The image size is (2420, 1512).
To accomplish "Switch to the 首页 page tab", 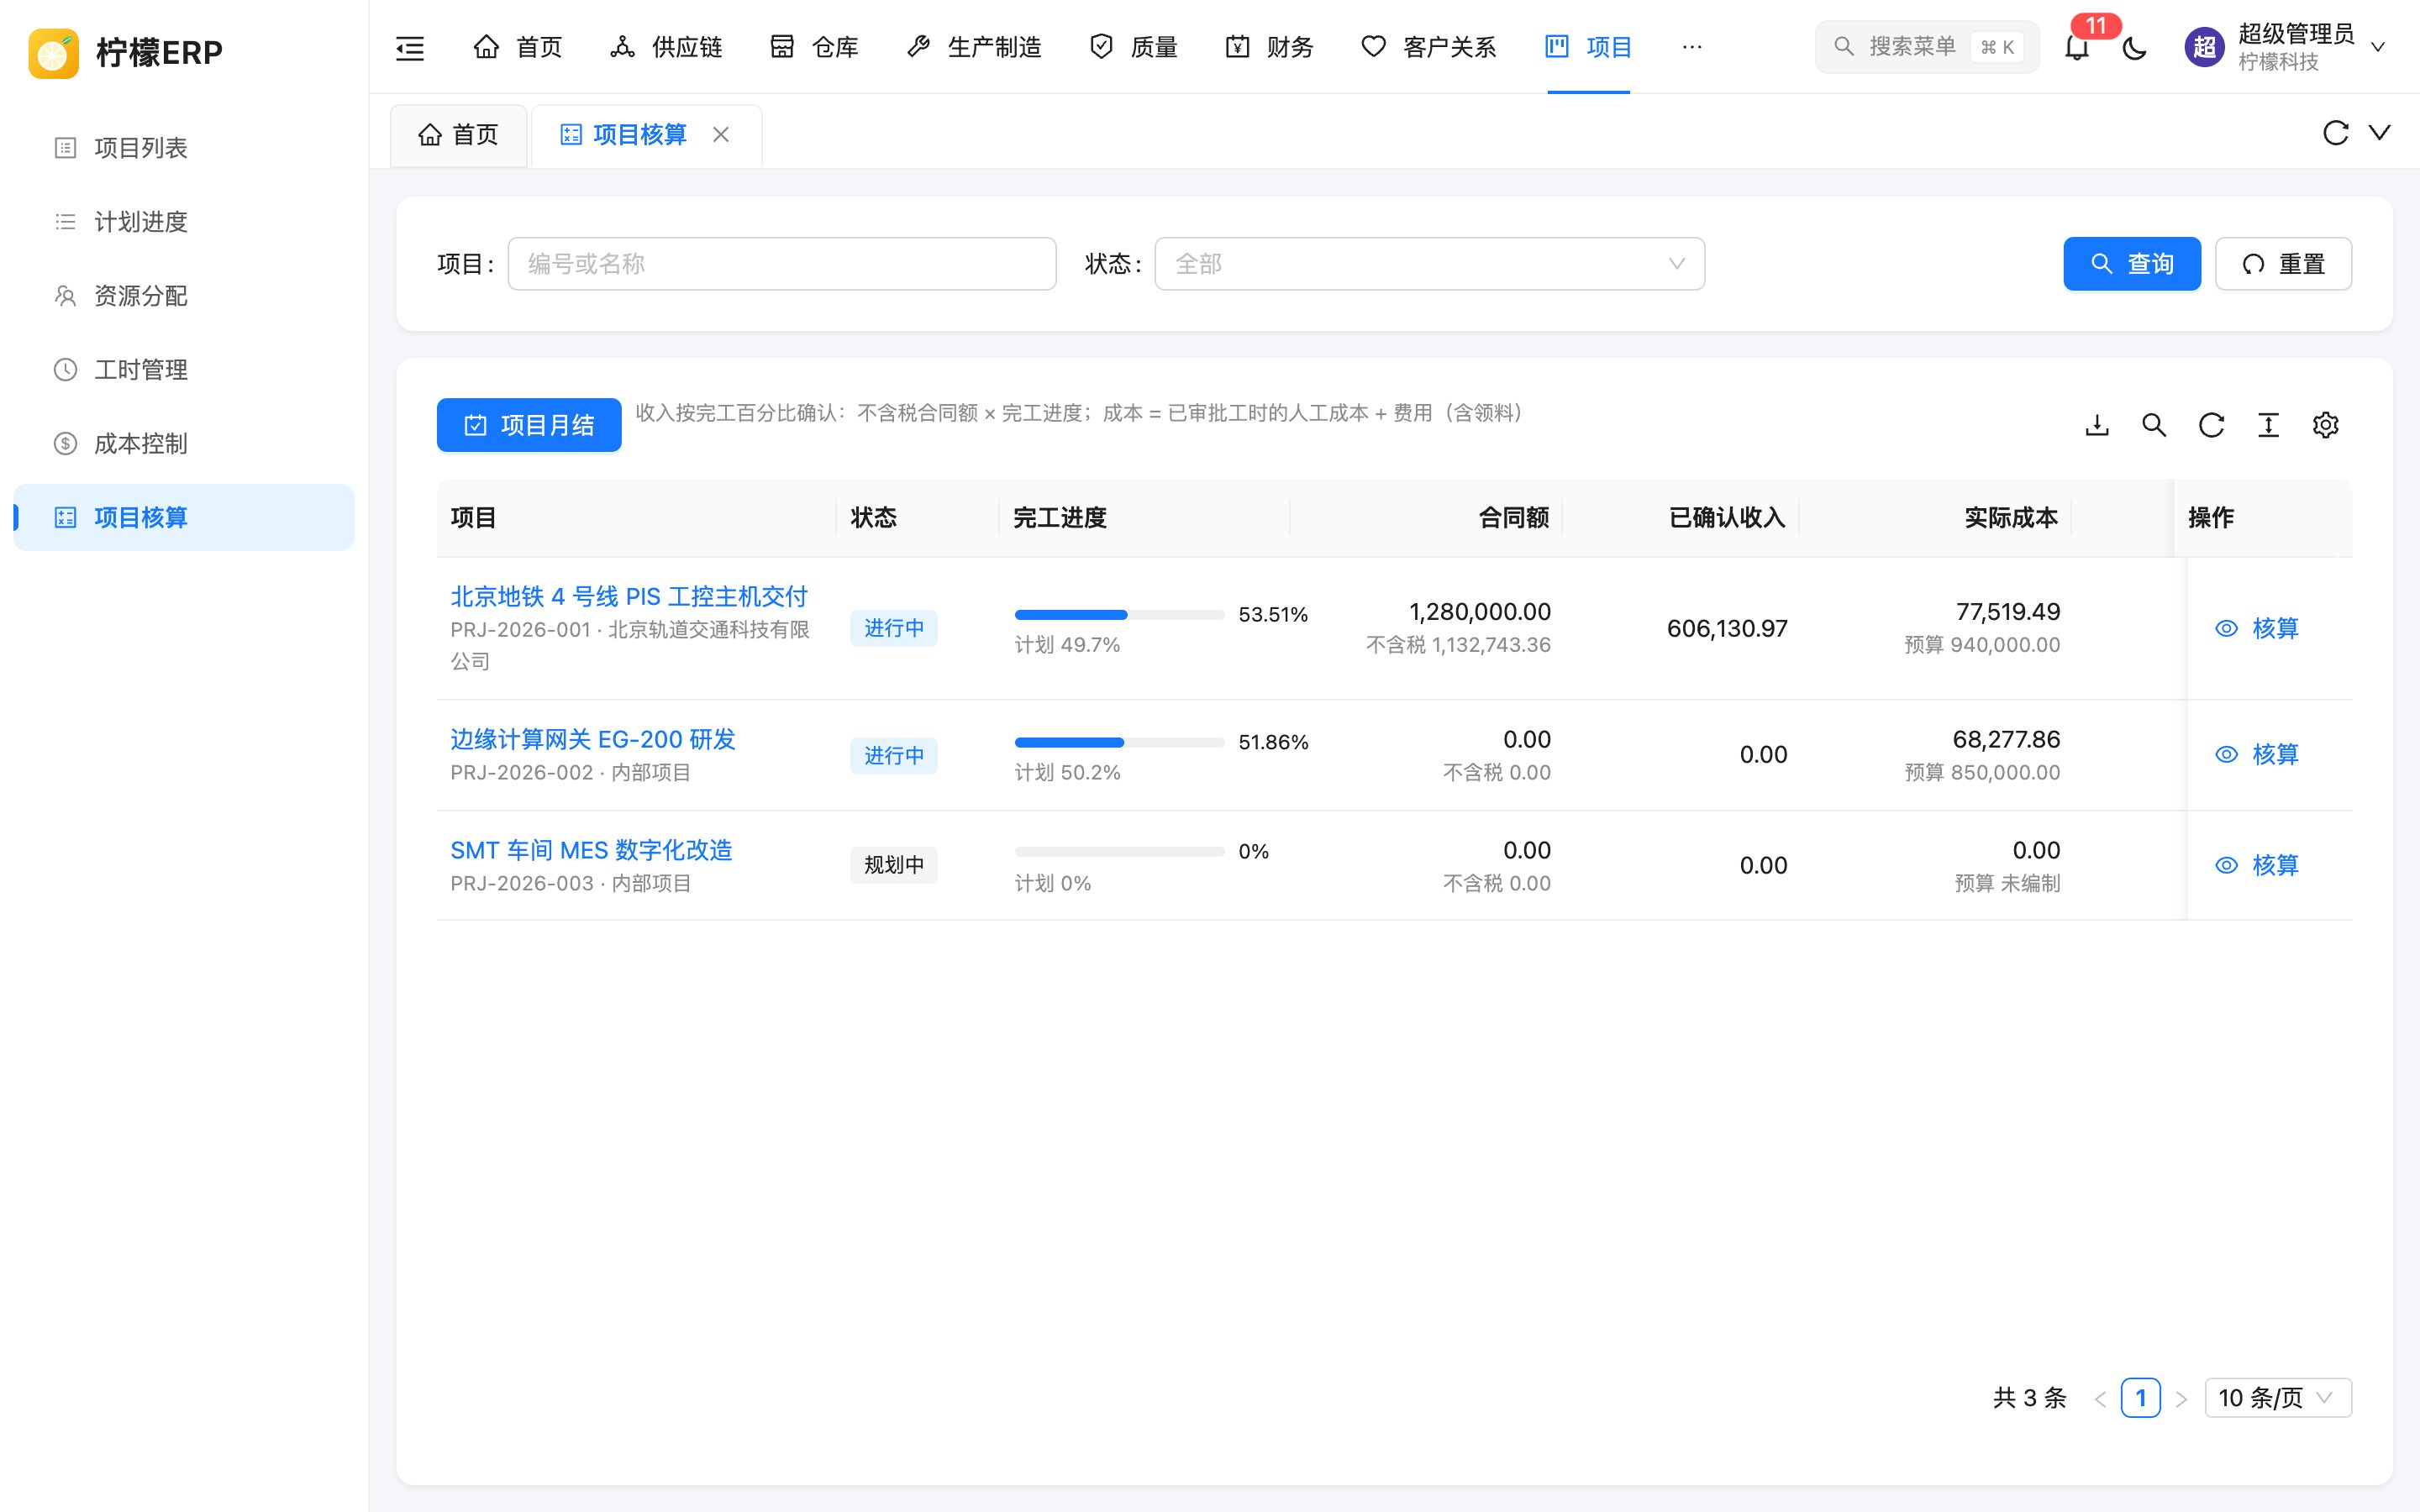I will [459, 134].
